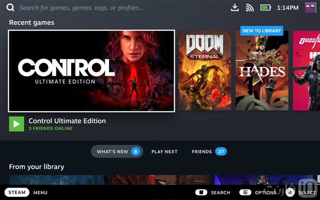Click the MENU label in footer

coord(40,193)
